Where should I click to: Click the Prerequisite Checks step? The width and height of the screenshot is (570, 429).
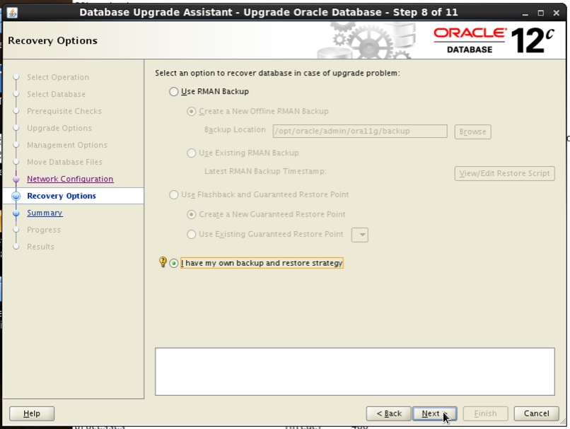click(x=64, y=111)
